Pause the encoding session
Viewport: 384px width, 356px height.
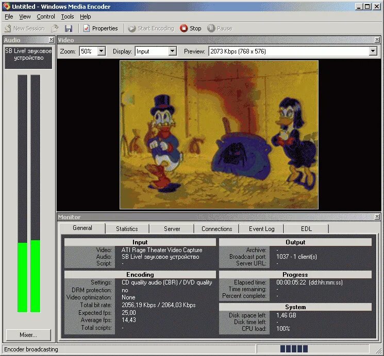(x=220, y=28)
